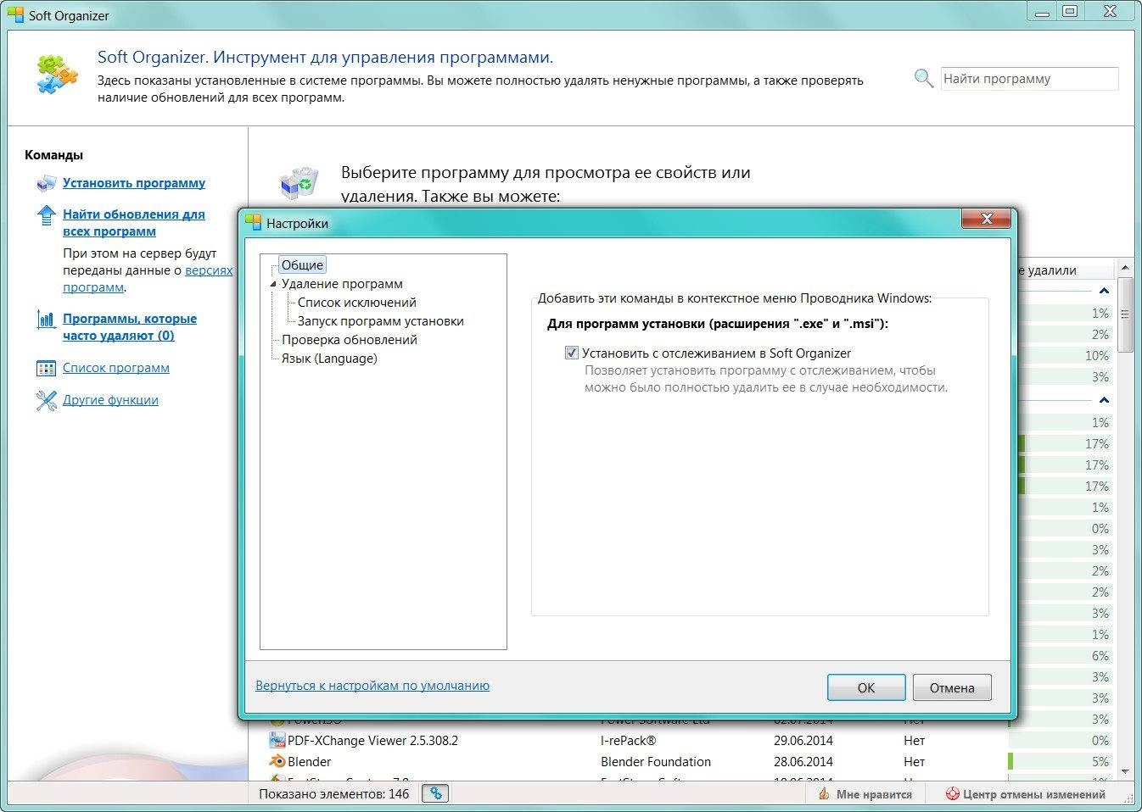Collapse the Удаление программ tree node
The height and width of the screenshot is (812, 1142).
(x=273, y=284)
